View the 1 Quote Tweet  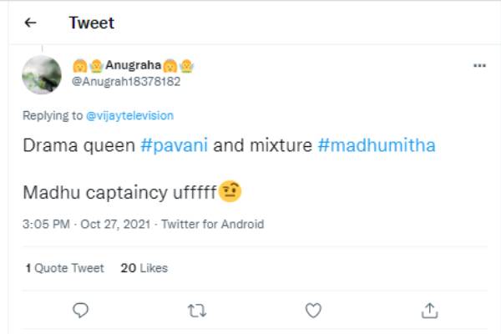point(64,268)
